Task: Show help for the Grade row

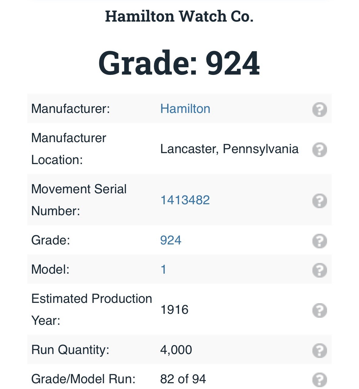Action: pyautogui.click(x=319, y=241)
